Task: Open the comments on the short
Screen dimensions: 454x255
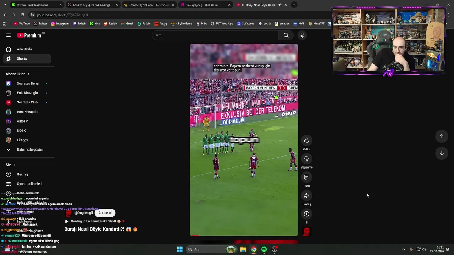Action: (306, 177)
